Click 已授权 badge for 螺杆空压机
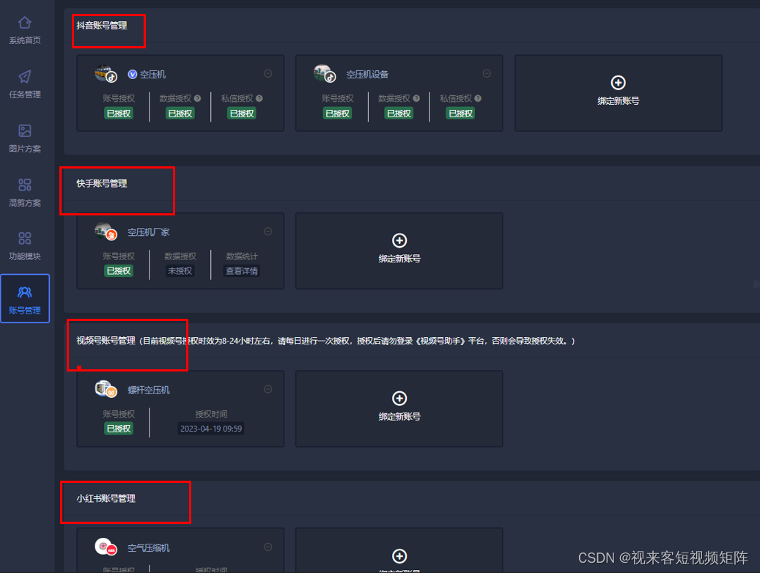Screen dimensions: 760x573 coord(119,429)
